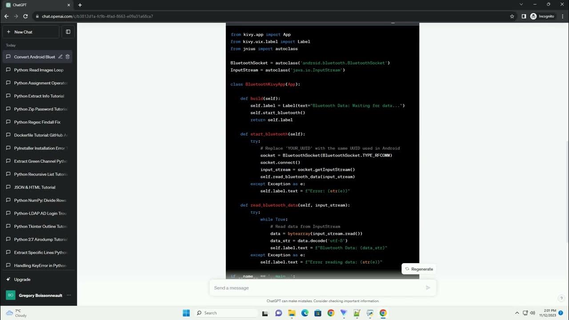Open the Windows Start menu
Screen dimensions: 569x320
(x=186, y=313)
